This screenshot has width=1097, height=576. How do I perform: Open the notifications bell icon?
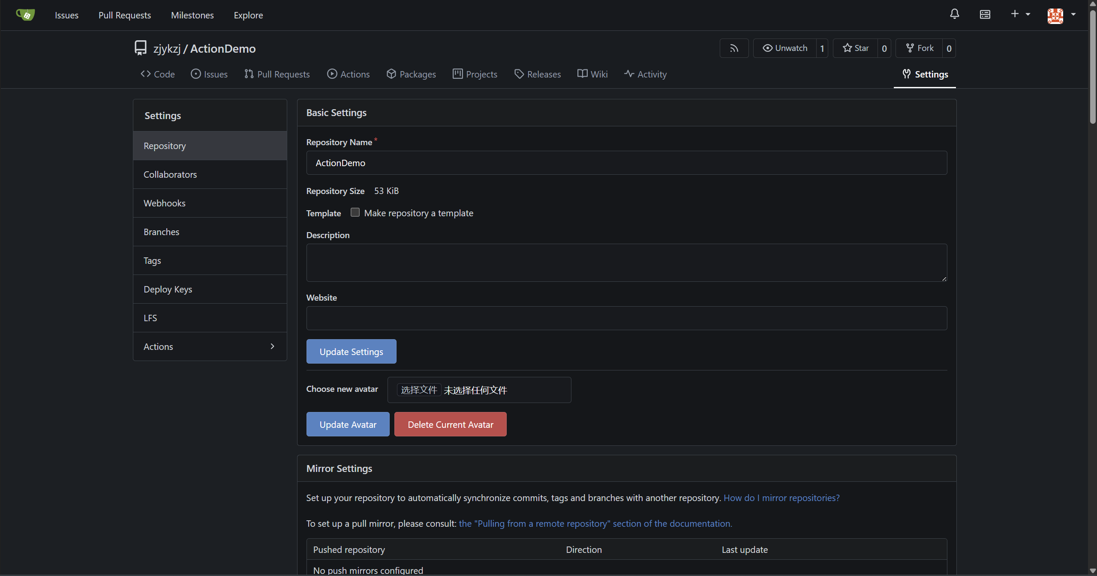click(x=954, y=14)
